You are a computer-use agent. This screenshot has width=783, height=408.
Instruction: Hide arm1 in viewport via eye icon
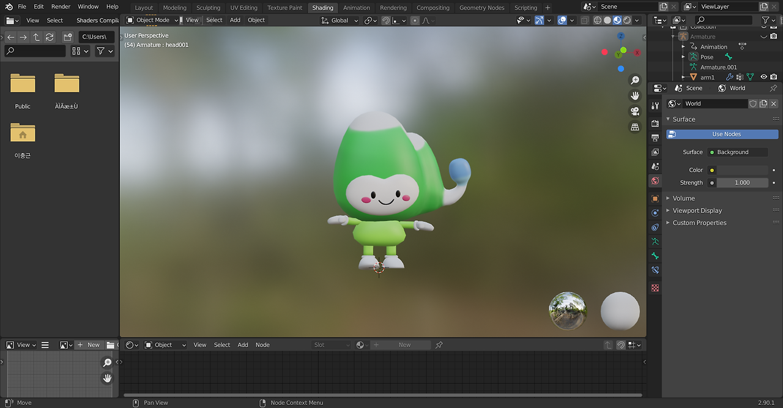click(x=763, y=77)
